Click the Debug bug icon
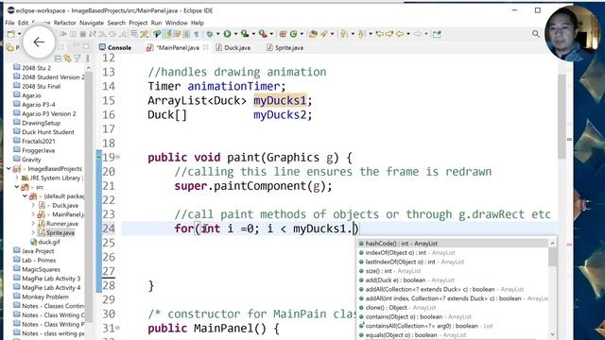 click(210, 34)
